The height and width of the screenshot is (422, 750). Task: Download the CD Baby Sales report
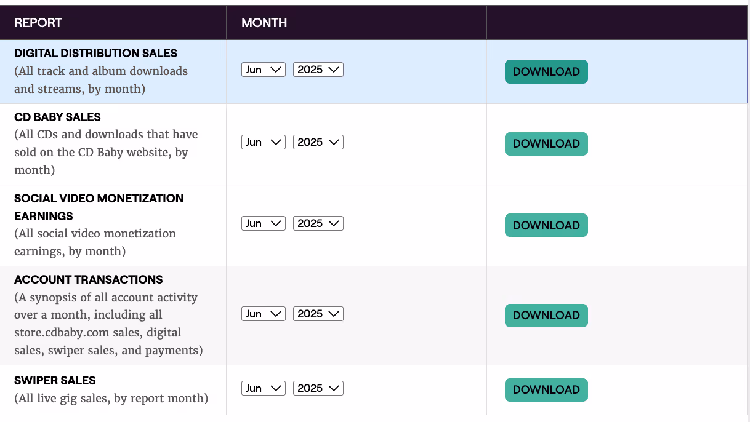[x=546, y=143]
